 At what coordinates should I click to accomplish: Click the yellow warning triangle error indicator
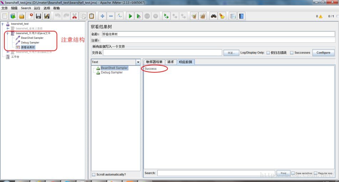point(320,16)
